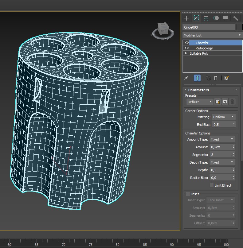Image resolution: width=243 pixels, height=248 pixels.
Task: Open the Mitering Uniform dropdown
Action: click(x=223, y=117)
